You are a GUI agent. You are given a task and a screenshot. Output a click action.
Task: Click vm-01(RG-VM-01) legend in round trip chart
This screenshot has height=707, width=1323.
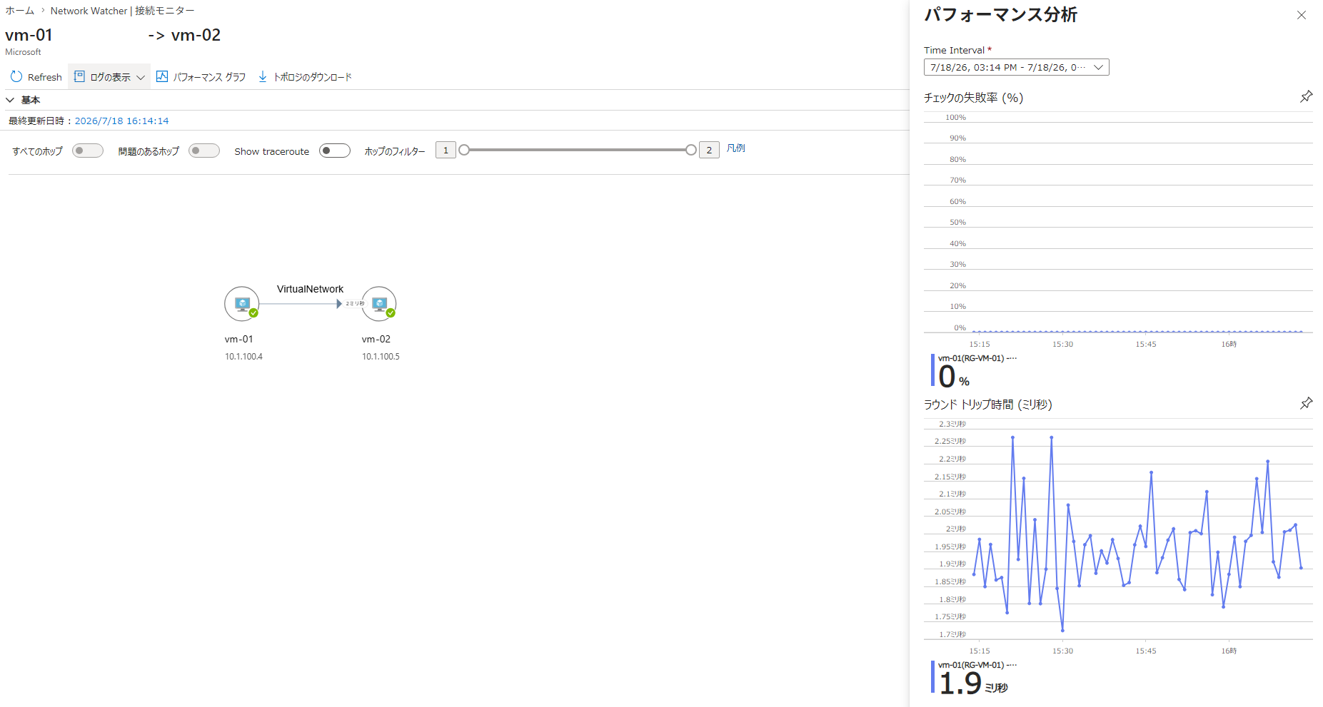pos(977,665)
